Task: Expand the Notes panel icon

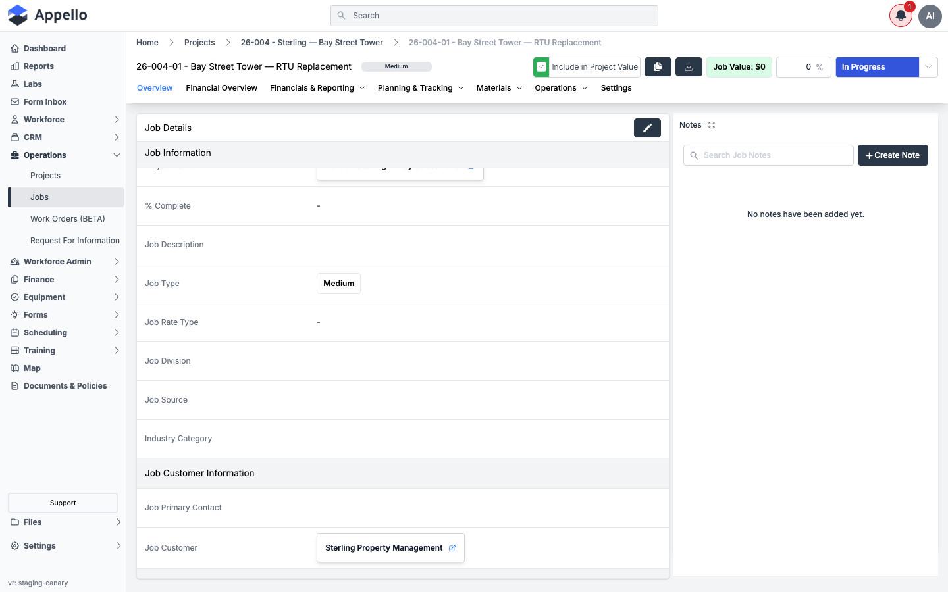Action: tap(712, 125)
